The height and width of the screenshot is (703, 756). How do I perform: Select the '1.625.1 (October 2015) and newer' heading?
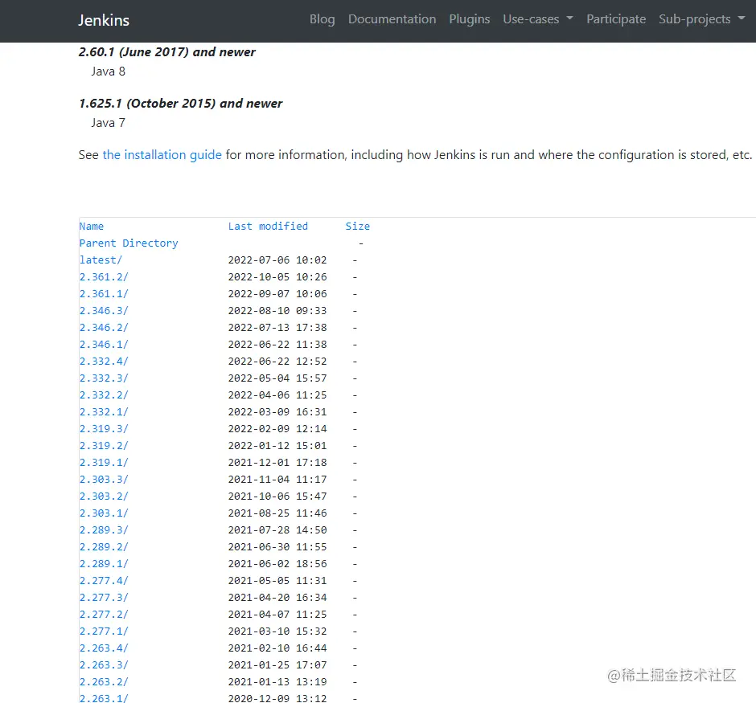(180, 104)
